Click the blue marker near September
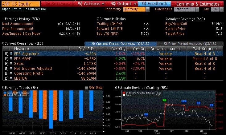226x135 pixels. tap(146, 115)
